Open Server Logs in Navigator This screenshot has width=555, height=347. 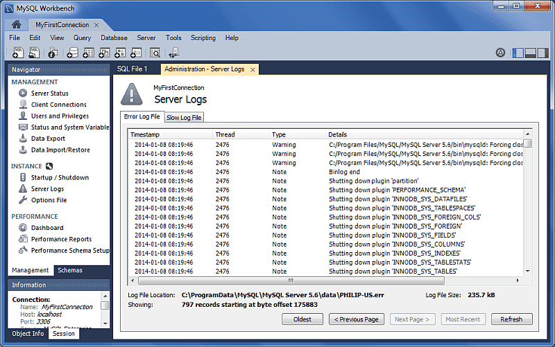(47, 188)
